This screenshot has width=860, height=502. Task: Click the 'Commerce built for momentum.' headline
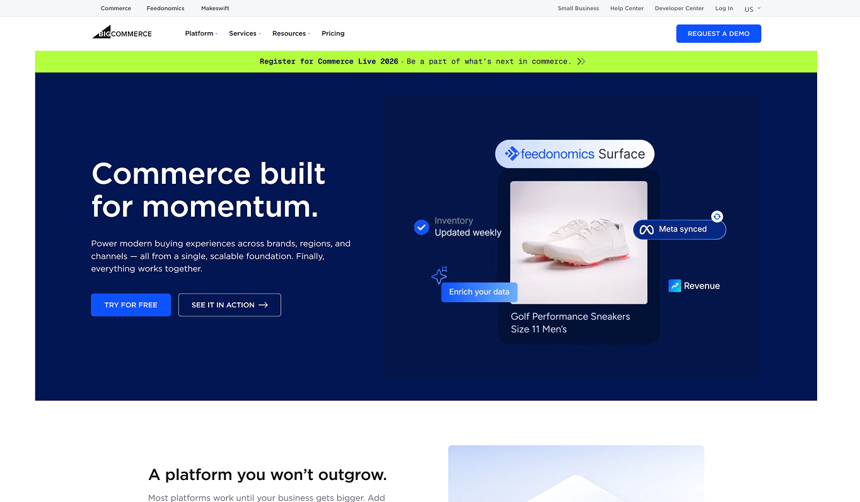point(209,190)
